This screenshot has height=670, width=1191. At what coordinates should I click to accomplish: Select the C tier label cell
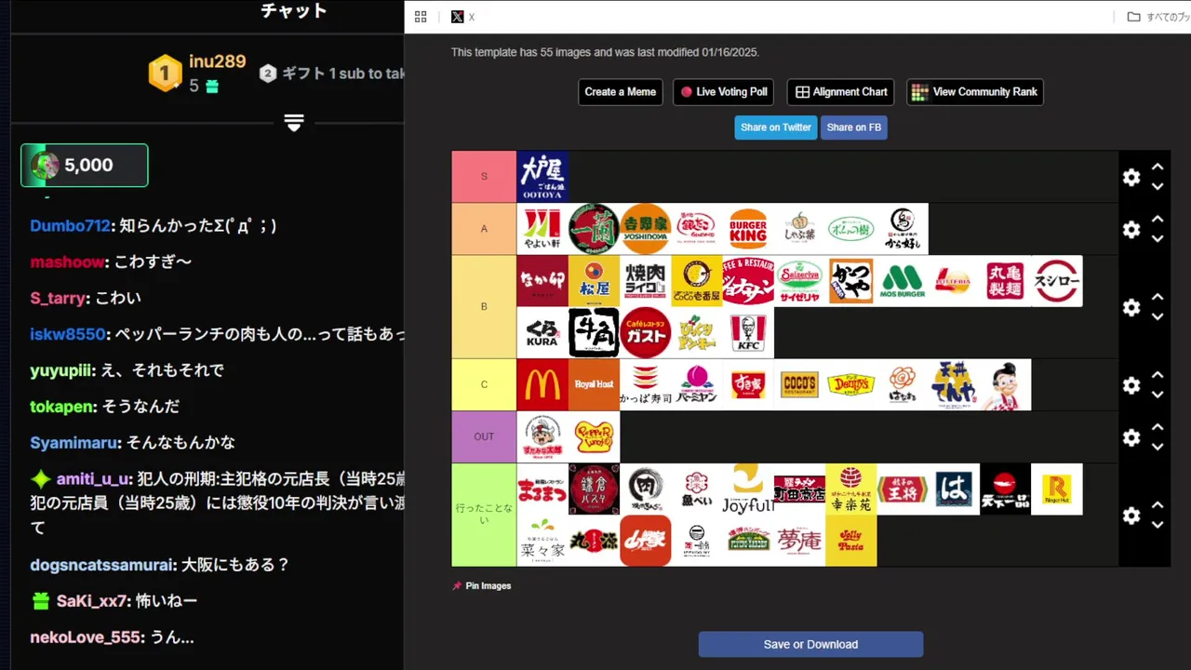(484, 385)
